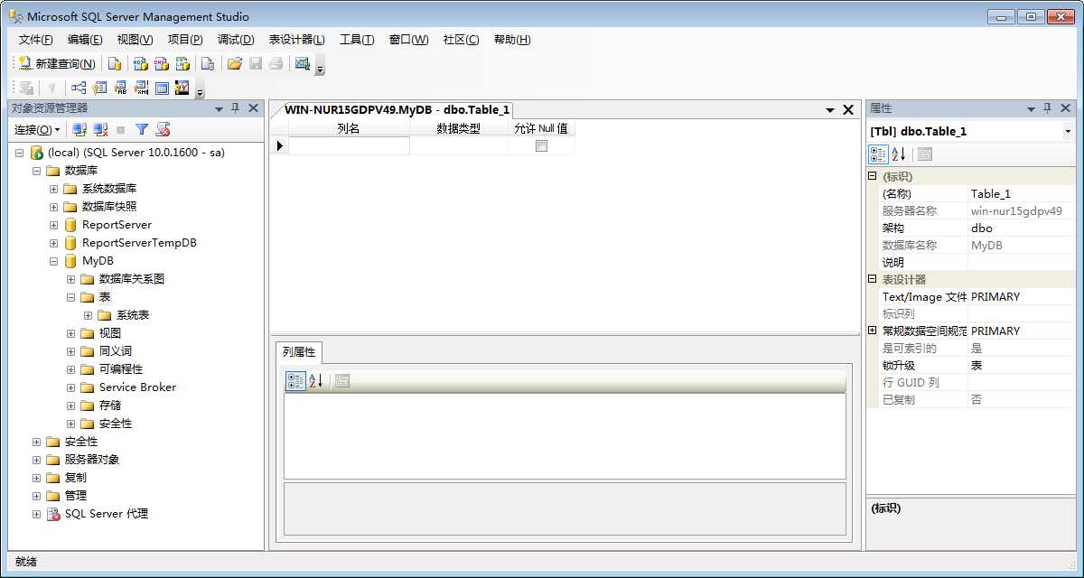
Task: Click the Manage Indexes and Keys icon
Action: click(100, 88)
